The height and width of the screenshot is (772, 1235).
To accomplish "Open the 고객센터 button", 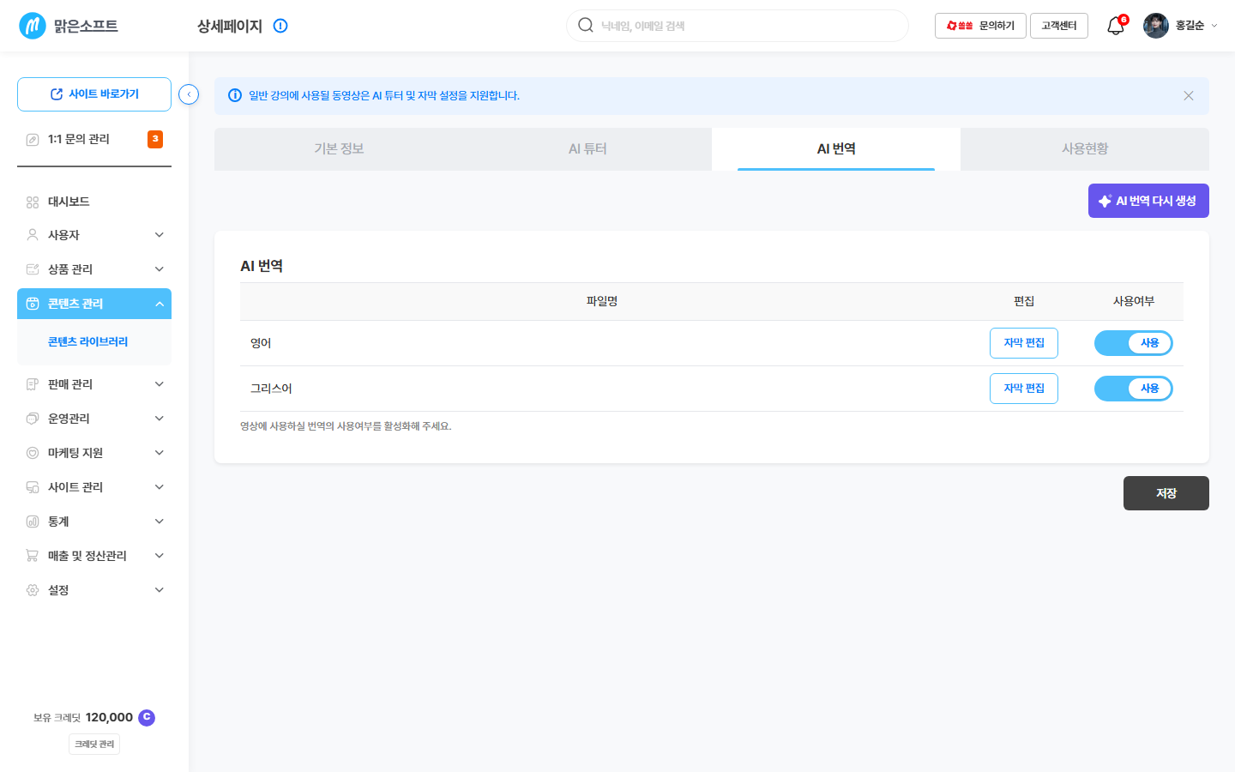I will [1059, 26].
